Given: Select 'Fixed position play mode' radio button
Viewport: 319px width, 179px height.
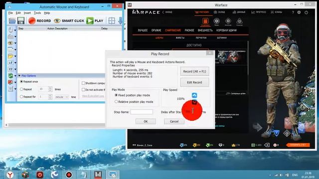Looking at the screenshot, I should [116, 95].
